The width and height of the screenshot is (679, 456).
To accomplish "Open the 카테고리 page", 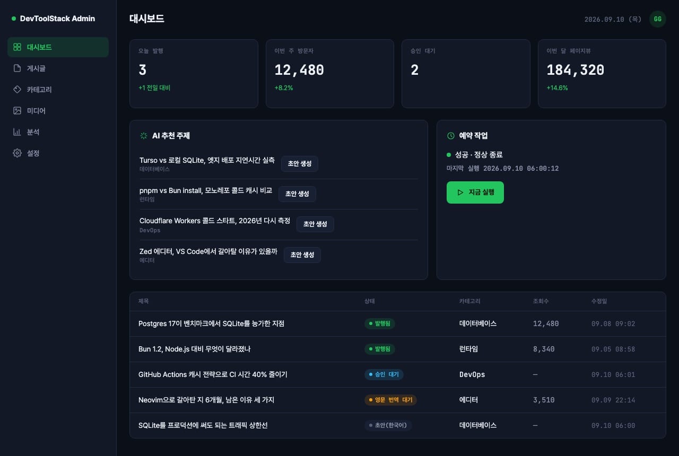I will click(x=58, y=90).
